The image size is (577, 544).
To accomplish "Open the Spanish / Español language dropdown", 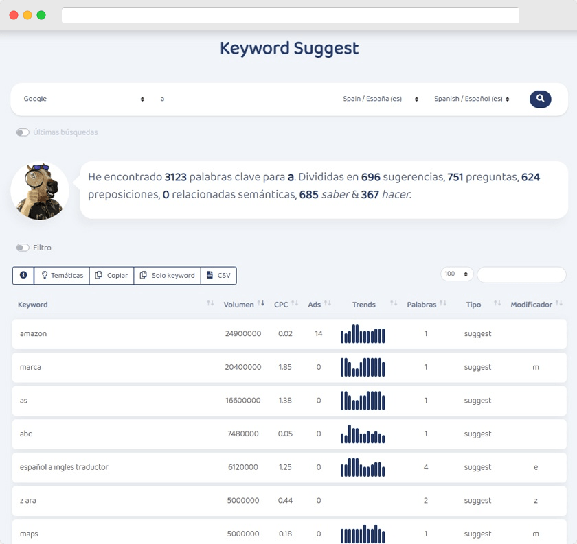I will [x=472, y=99].
